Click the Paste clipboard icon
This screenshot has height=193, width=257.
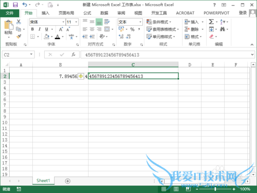(9, 25)
